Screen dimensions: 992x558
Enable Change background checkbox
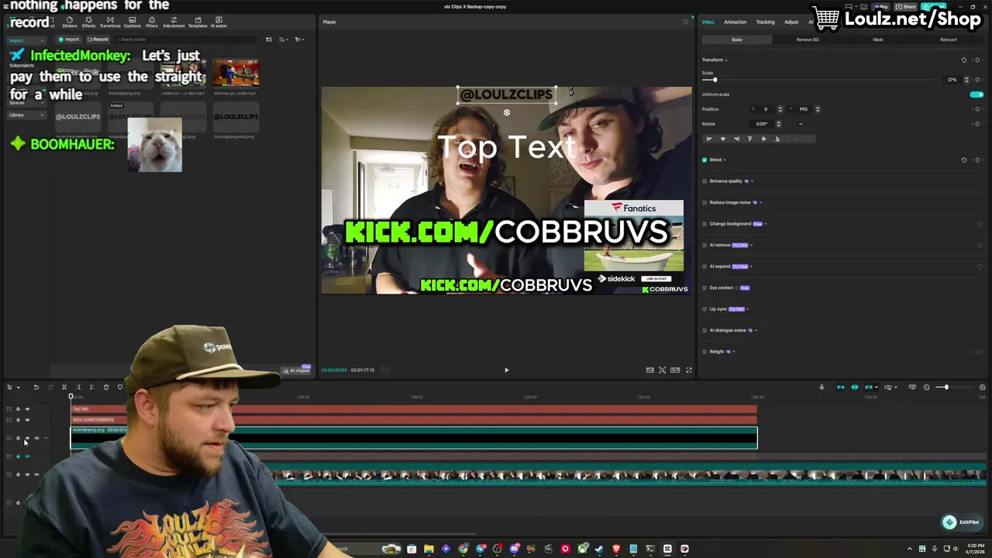[x=704, y=224]
